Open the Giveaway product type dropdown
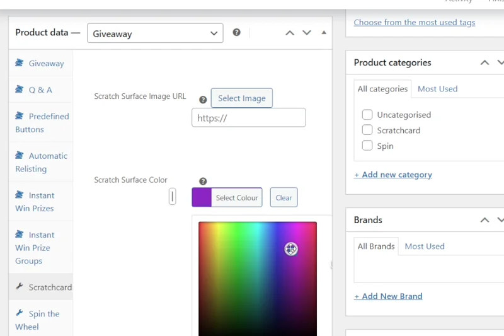 (155, 33)
